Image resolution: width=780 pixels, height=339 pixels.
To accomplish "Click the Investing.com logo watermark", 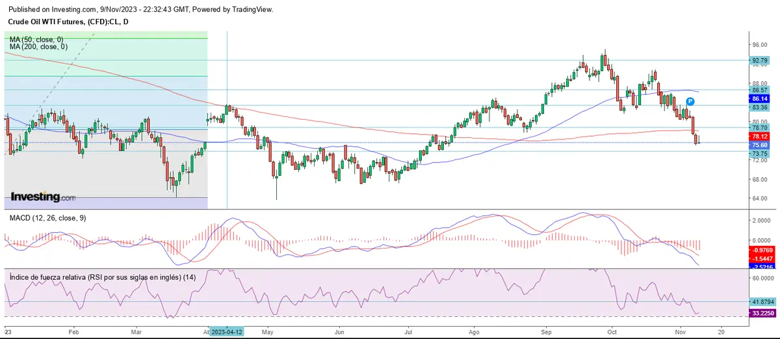I will tap(42, 197).
